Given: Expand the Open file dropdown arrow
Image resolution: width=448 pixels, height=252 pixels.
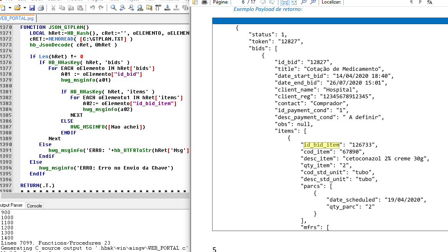Looking at the screenshot, I should (x=24, y=8).
